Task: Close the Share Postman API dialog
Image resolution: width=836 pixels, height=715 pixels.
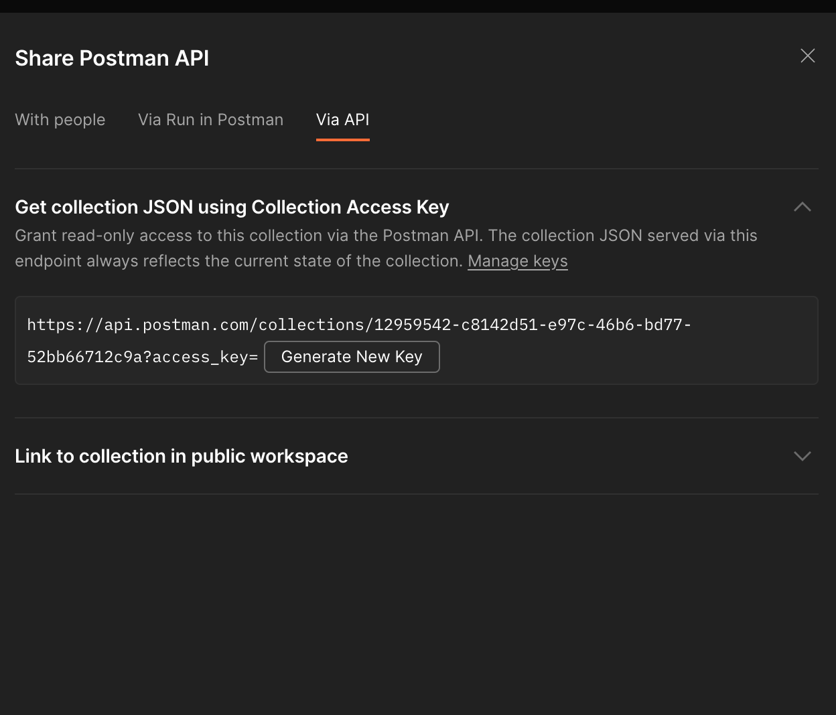Action: click(x=807, y=56)
